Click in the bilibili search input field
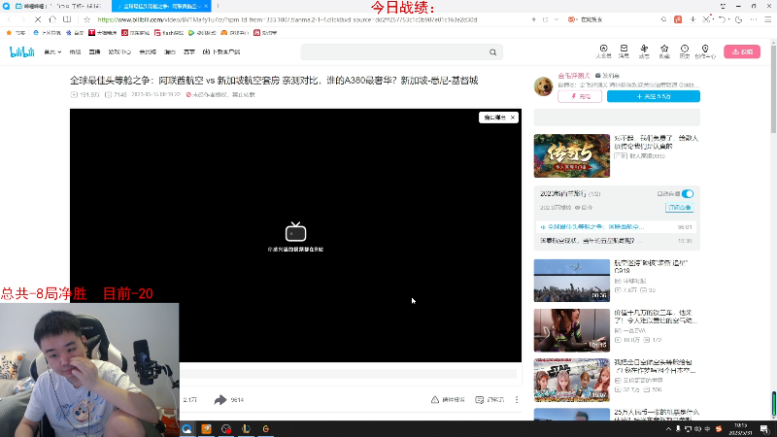 [x=394, y=52]
